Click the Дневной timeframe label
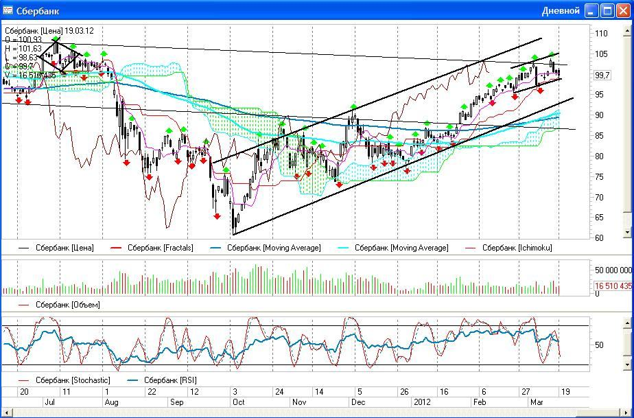The width and height of the screenshot is (634, 418). pos(561,11)
